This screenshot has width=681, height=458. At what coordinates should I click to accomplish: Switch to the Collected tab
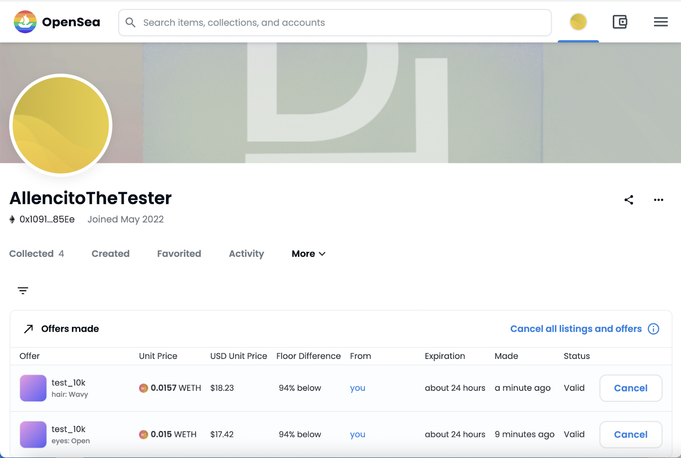tap(37, 254)
